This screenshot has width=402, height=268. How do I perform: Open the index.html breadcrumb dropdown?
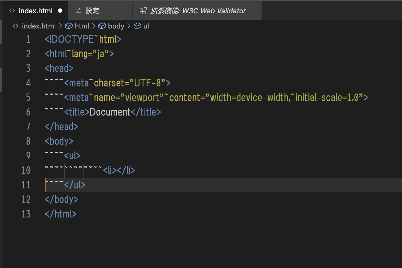tap(39, 26)
